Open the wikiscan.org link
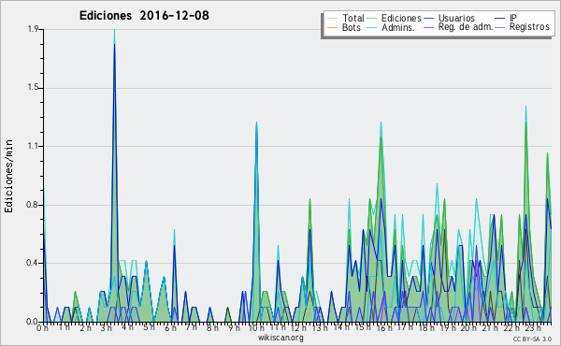The height and width of the screenshot is (346, 561). tap(280, 338)
